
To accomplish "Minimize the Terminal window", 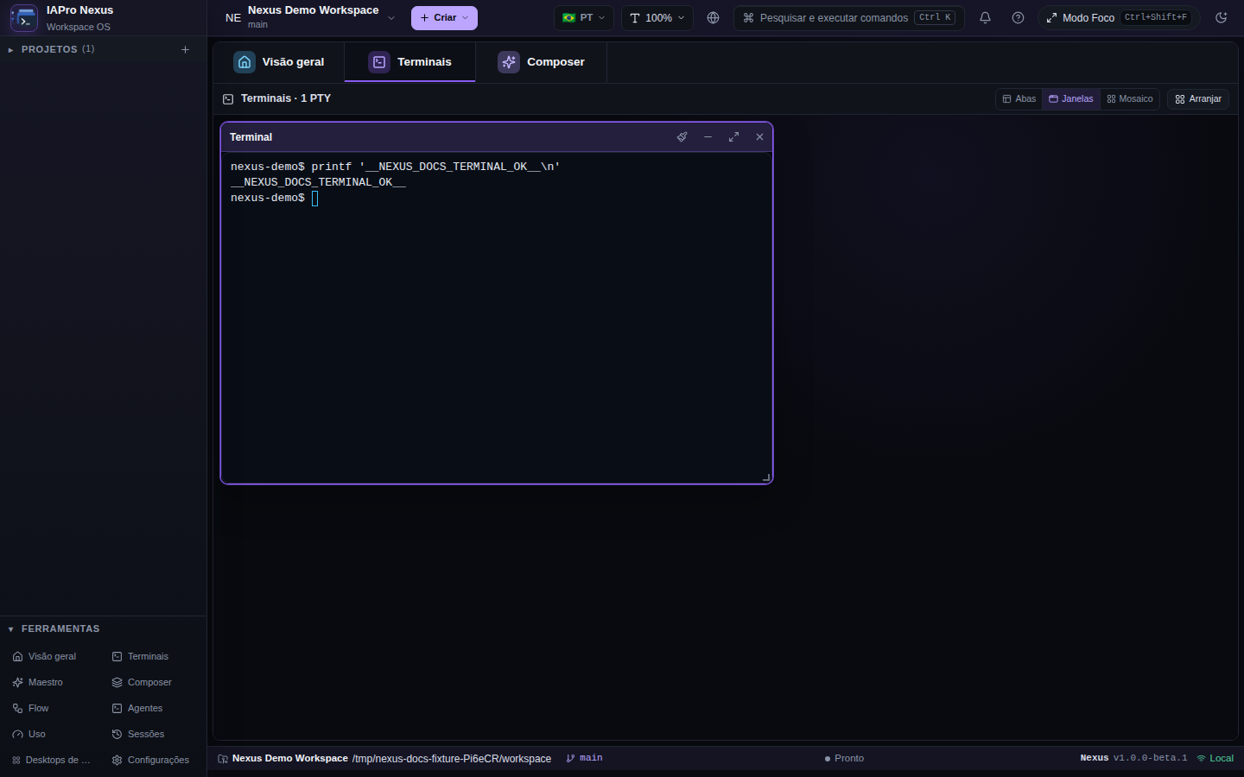I will [708, 137].
